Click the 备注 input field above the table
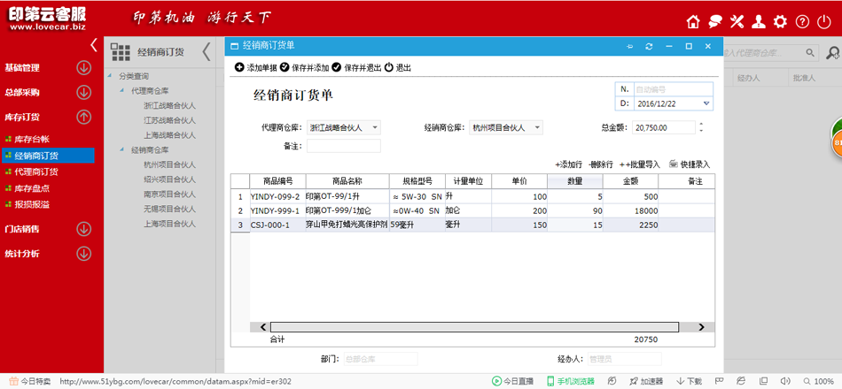 click(344, 146)
